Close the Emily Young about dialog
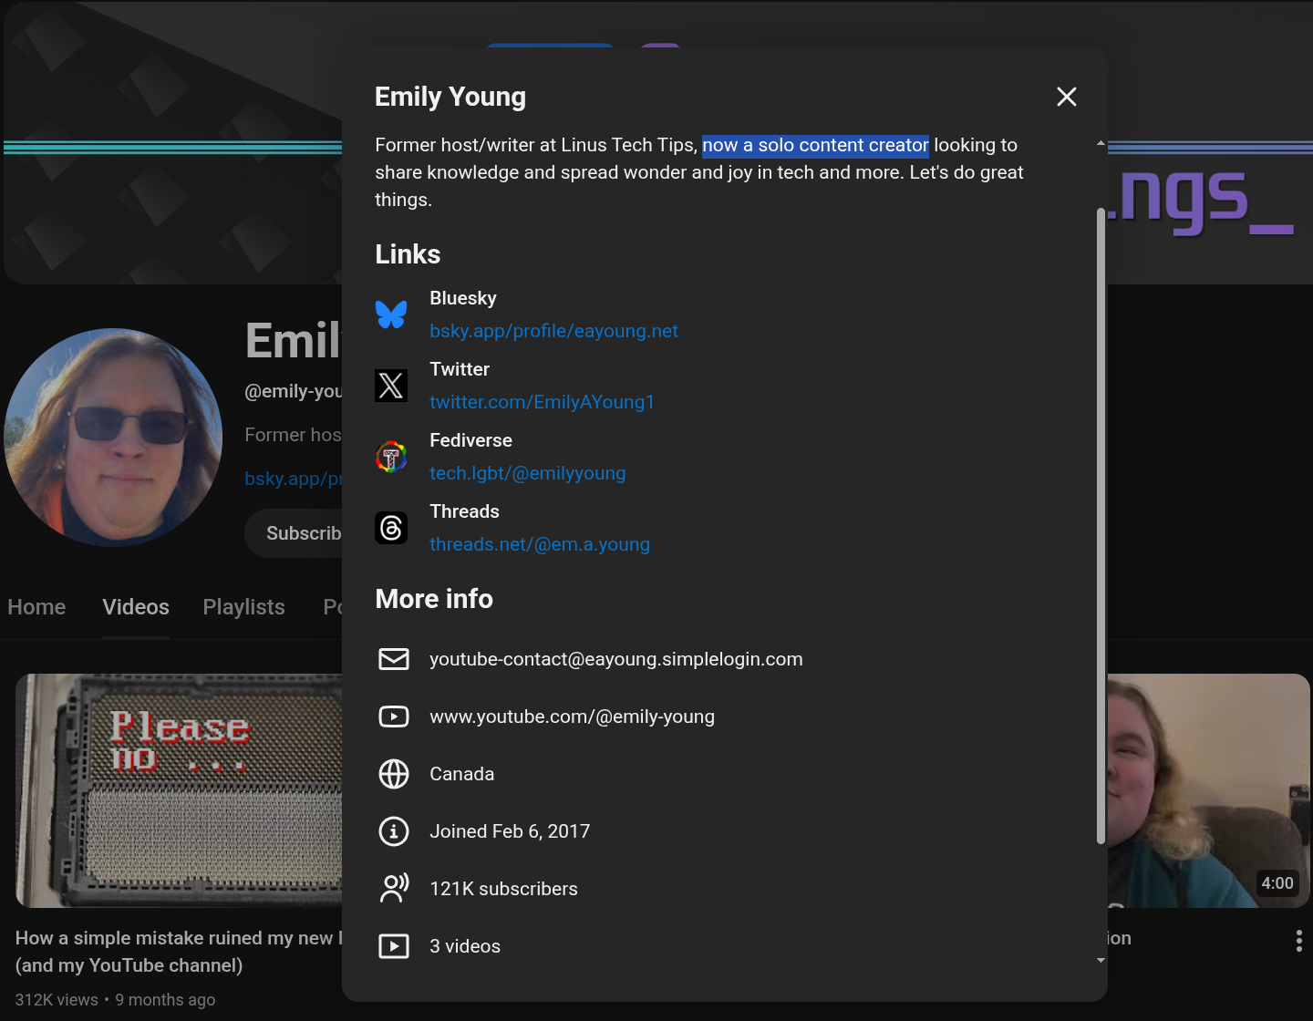Image resolution: width=1313 pixels, height=1021 pixels. pos(1066,97)
